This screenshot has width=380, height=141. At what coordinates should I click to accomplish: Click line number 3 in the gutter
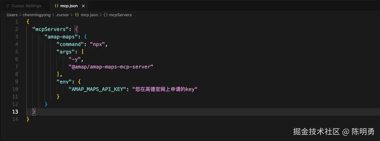16,37
